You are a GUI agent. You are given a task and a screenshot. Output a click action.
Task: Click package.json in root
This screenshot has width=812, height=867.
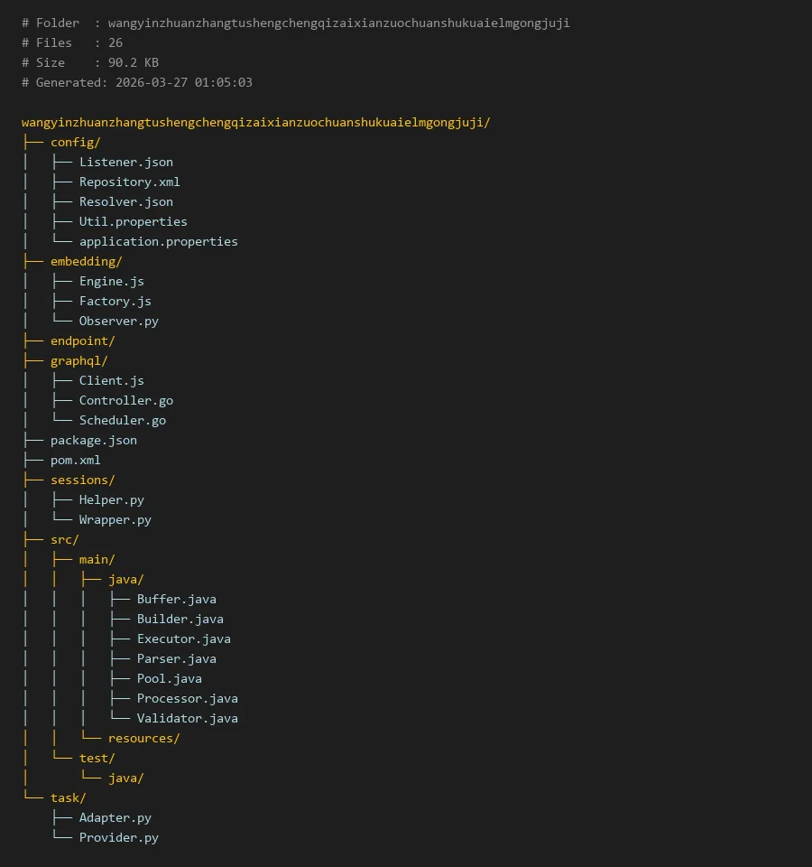[x=93, y=440]
